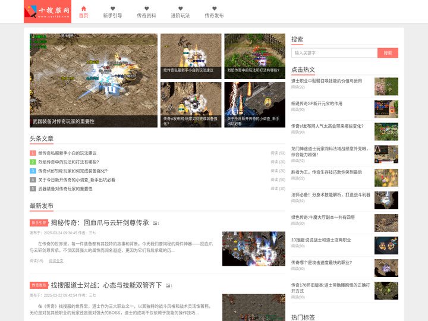
Task: Click thumbnail beside 道士职业中骷髅召唤技能
Action: tap(386, 87)
